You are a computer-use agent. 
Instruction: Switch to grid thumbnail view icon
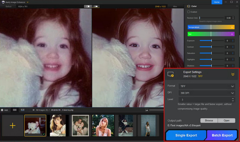click(x=15, y=110)
